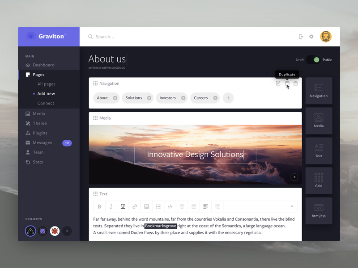Left align the text
The height and width of the screenshot is (268, 358).
[205, 206]
